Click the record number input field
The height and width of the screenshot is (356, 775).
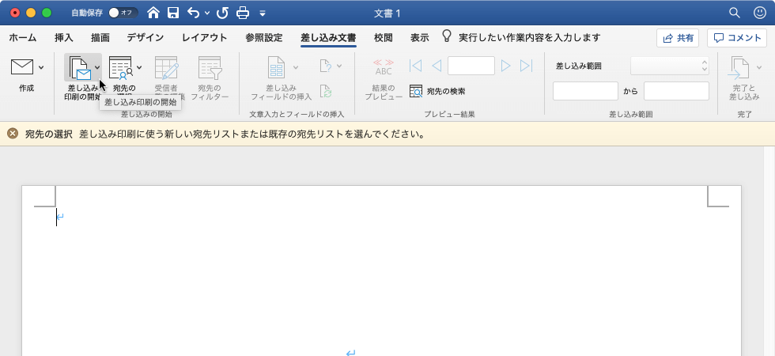(x=471, y=66)
